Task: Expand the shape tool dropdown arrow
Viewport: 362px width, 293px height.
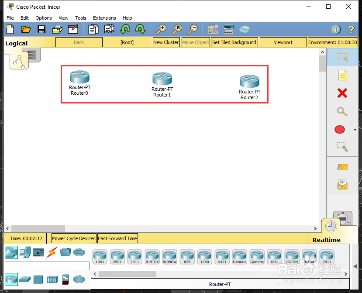Action: pos(355,130)
